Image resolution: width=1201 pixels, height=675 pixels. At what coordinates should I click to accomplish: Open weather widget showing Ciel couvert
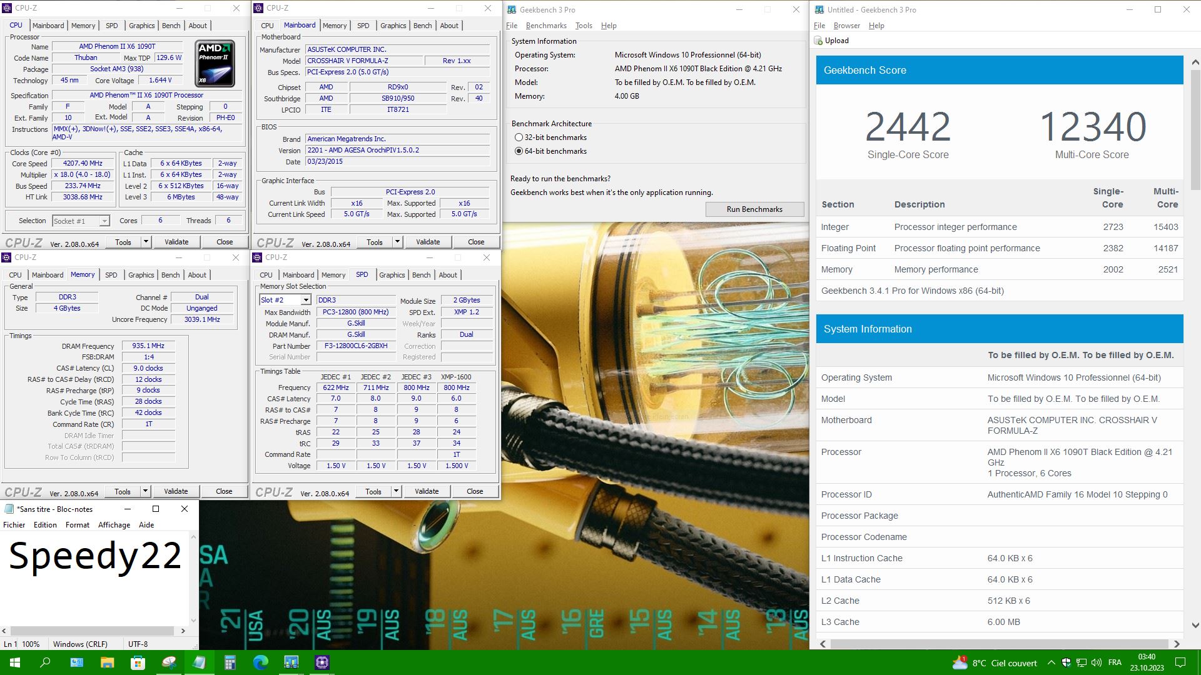pos(994,662)
